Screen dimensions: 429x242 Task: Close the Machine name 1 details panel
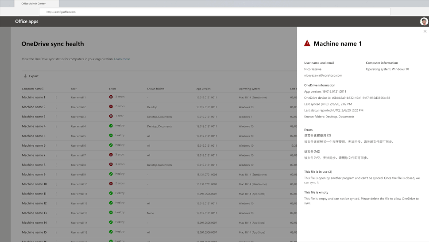(425, 31)
